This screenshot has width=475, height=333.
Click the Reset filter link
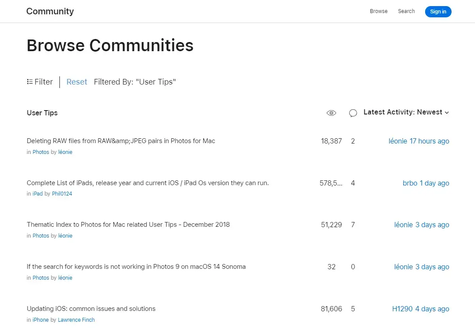pyautogui.click(x=77, y=82)
